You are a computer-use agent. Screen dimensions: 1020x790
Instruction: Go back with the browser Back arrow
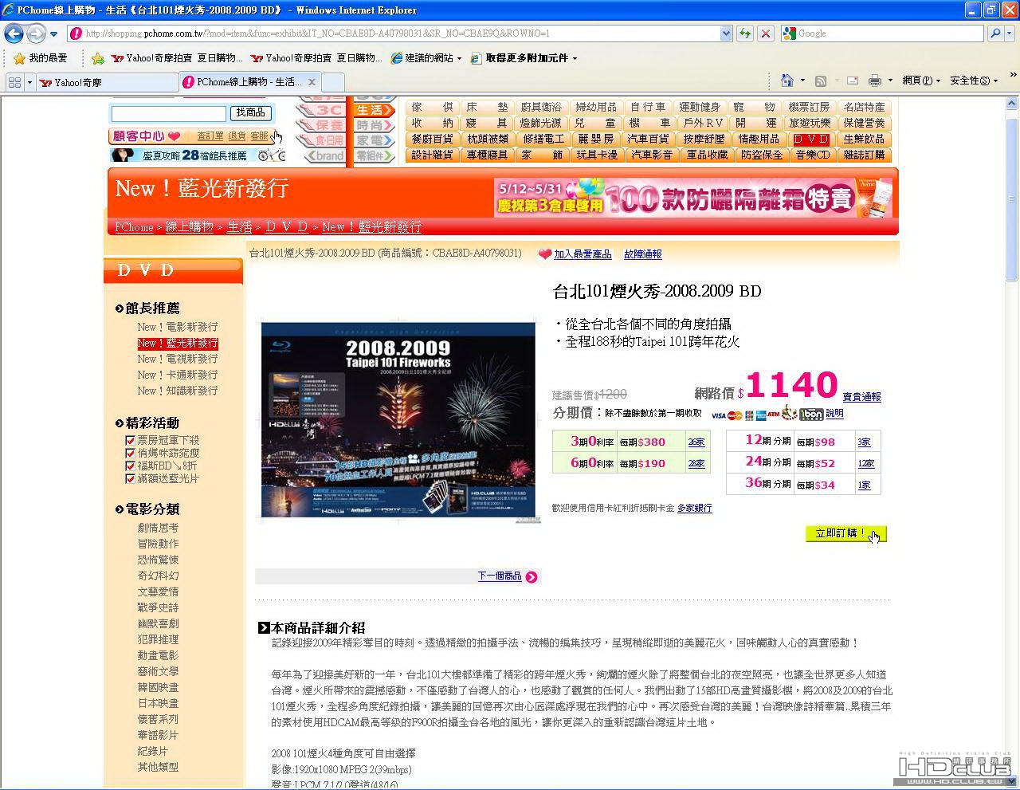click(14, 33)
